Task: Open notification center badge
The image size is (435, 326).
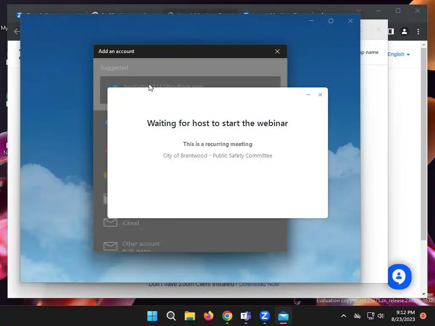Action: (423, 316)
